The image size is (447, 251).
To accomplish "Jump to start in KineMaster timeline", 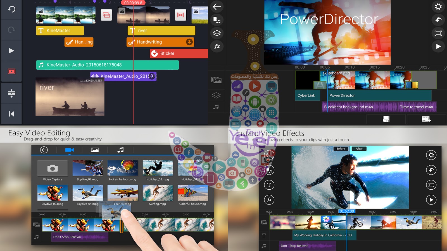I will (x=11, y=114).
